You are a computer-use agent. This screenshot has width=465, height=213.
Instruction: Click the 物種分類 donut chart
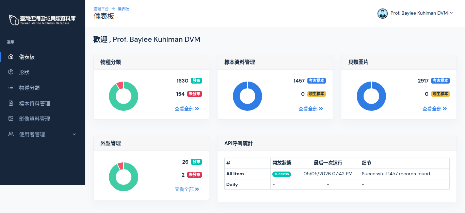click(x=124, y=96)
